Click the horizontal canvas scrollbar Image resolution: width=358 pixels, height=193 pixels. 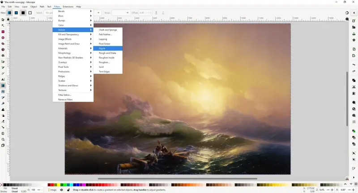tap(178, 179)
